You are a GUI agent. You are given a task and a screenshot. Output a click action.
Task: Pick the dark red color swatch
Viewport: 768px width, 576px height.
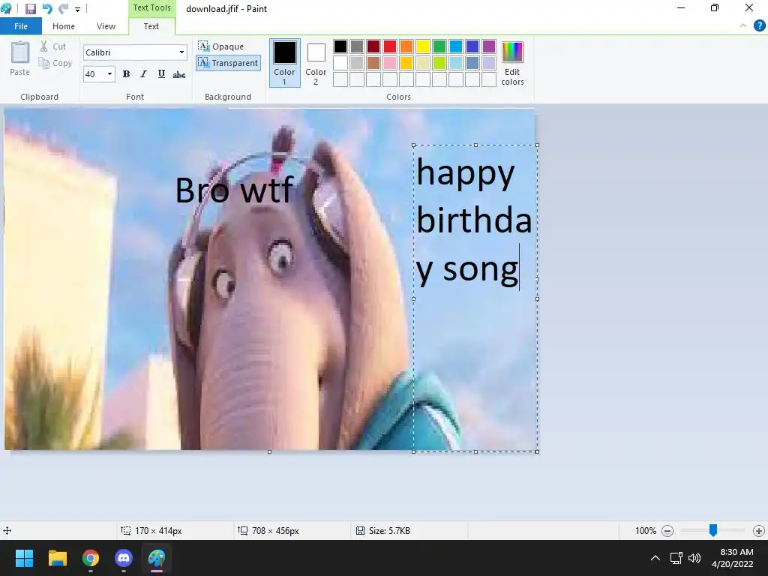pyautogui.click(x=373, y=46)
